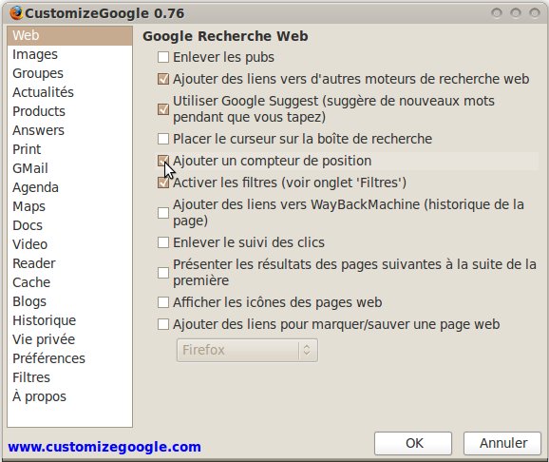Click the OK button

413,443
